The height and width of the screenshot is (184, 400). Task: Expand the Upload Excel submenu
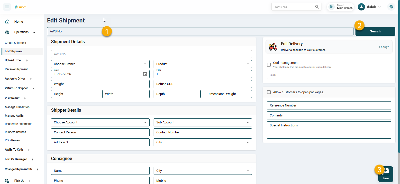point(27,60)
